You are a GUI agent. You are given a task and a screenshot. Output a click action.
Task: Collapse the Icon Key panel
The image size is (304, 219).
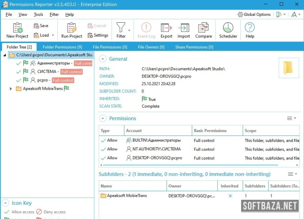point(5,203)
